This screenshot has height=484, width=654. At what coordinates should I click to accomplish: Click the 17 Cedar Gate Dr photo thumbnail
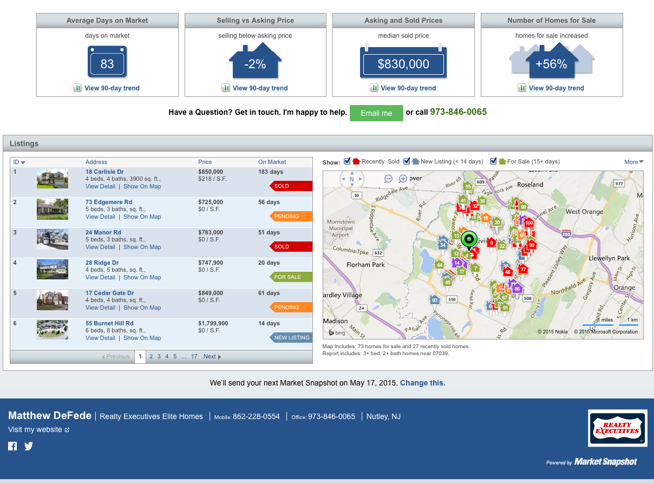(x=52, y=300)
